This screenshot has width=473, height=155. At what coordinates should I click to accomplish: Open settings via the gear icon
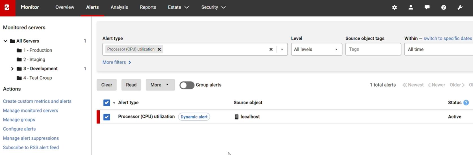(x=394, y=8)
